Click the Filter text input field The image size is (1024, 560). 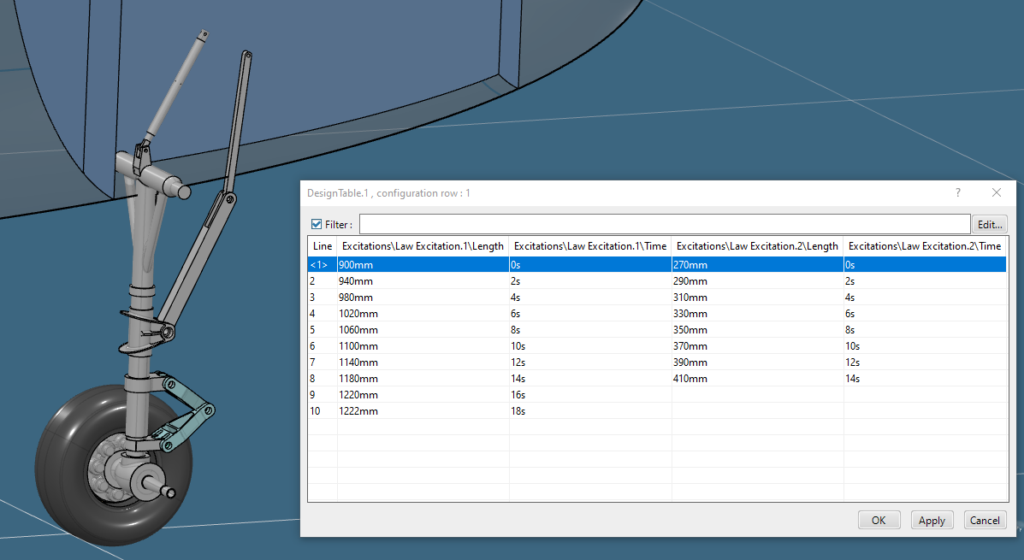pos(664,224)
